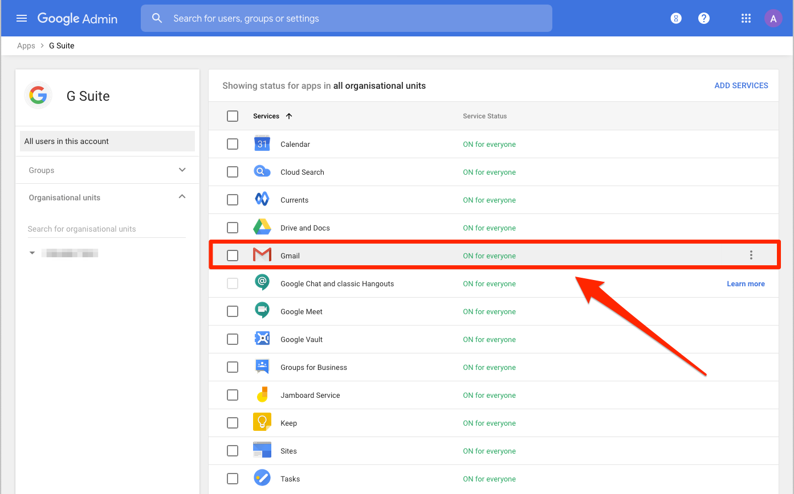Image resolution: width=794 pixels, height=494 pixels.
Task: Check the Sites row checkbox
Action: point(233,451)
